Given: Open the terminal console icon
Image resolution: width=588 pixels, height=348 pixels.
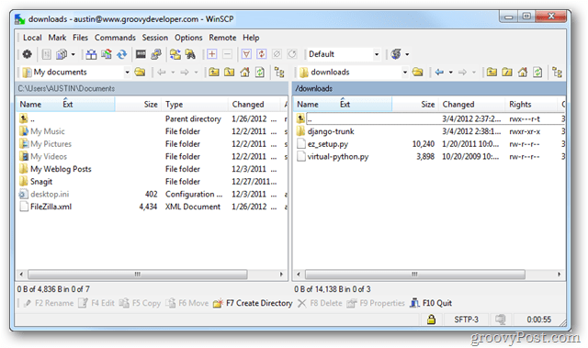Looking at the screenshot, I should (x=141, y=54).
